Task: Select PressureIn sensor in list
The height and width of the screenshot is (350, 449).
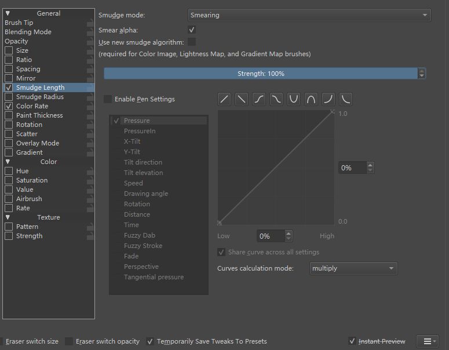Action: click(x=159, y=131)
